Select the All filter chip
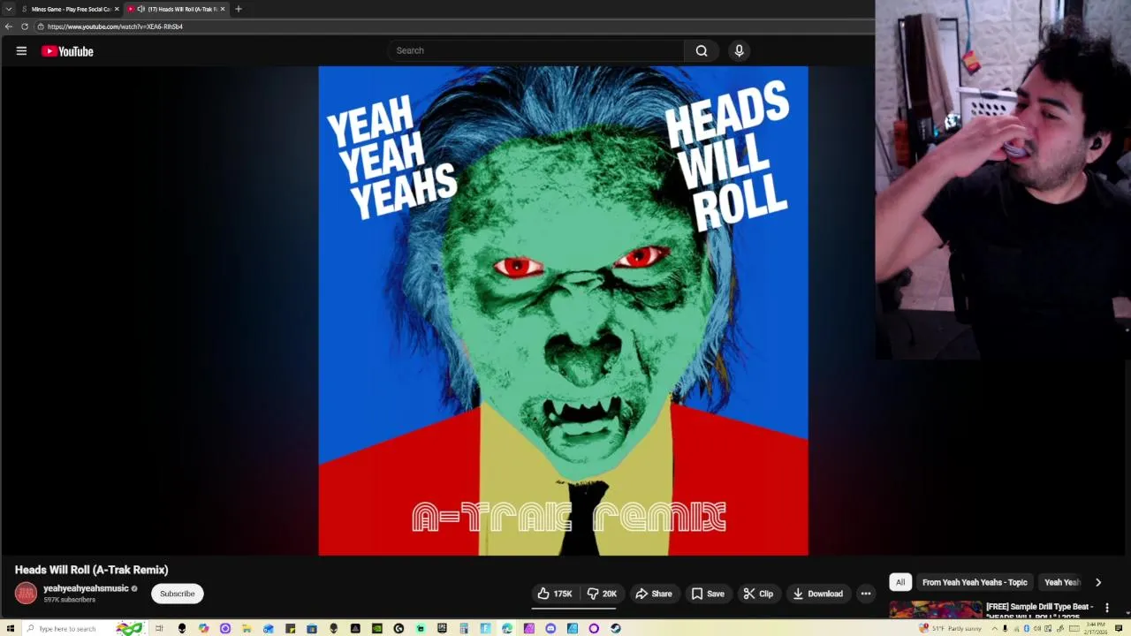The width and height of the screenshot is (1131, 636). 900,582
